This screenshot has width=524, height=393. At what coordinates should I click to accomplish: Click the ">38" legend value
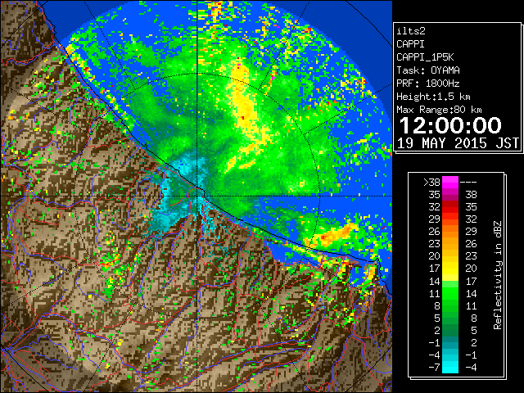tap(431, 183)
